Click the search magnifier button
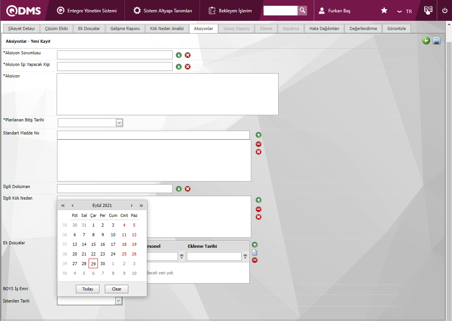 click(302, 10)
